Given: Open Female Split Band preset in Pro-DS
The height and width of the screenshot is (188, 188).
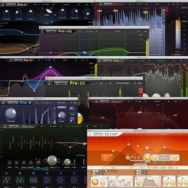Looking at the screenshot, I should [x=123, y=83].
